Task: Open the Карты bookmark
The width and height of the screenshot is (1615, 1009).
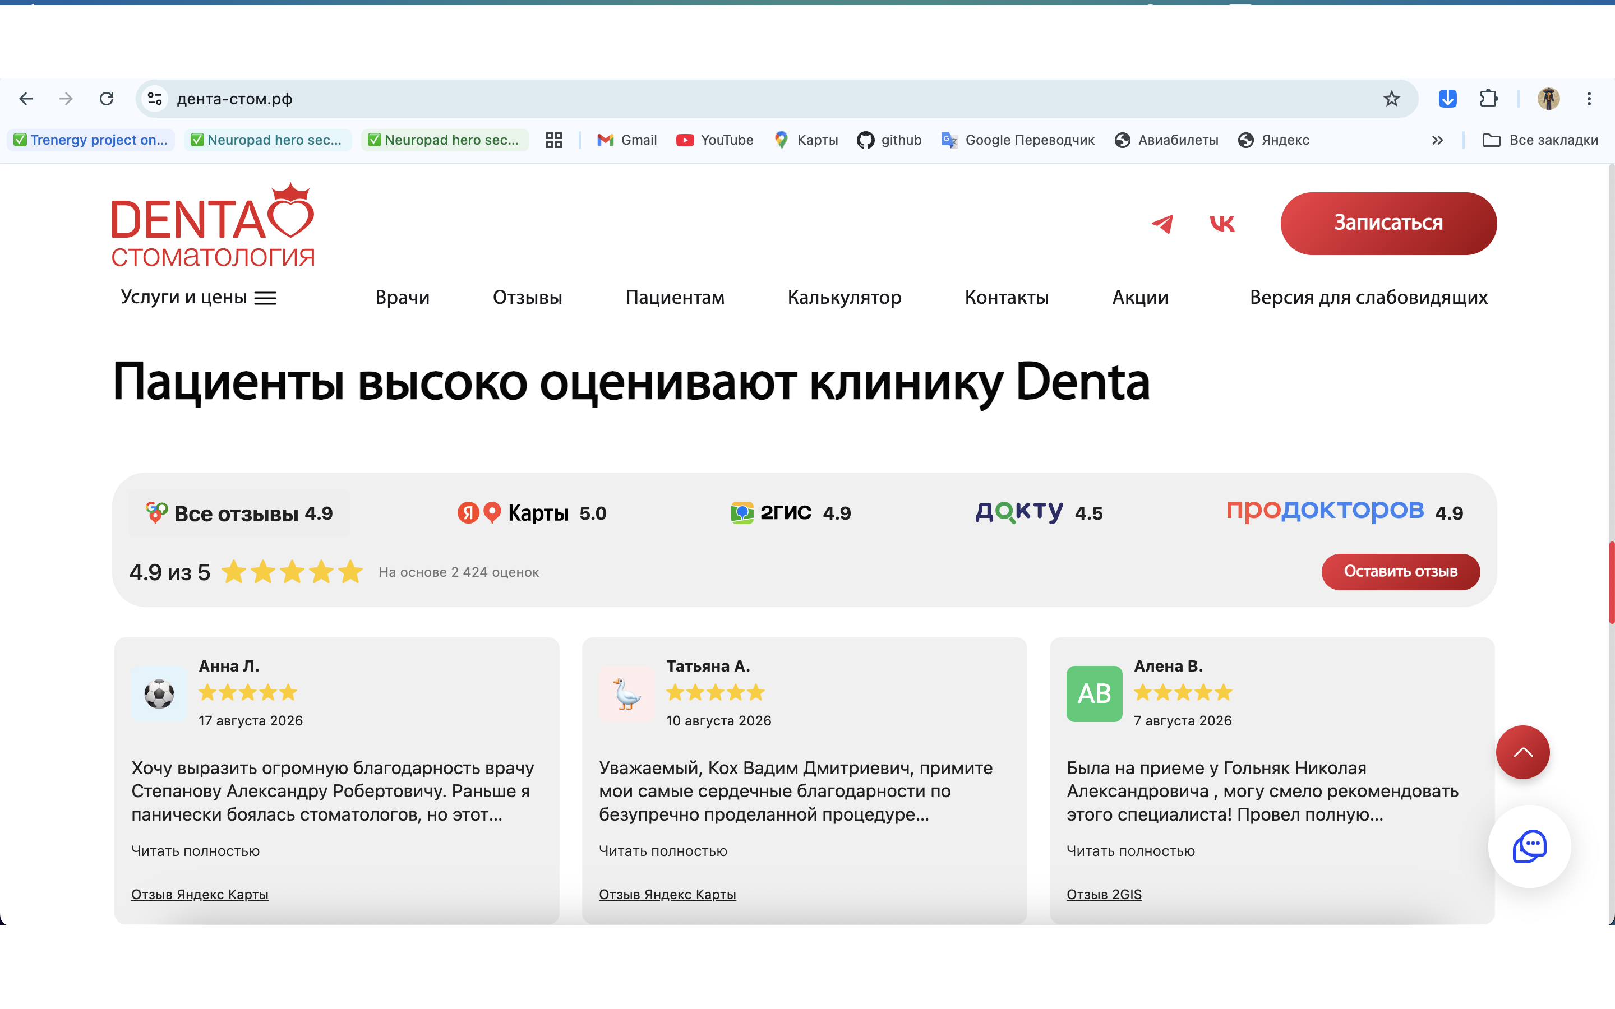Action: pyautogui.click(x=806, y=140)
